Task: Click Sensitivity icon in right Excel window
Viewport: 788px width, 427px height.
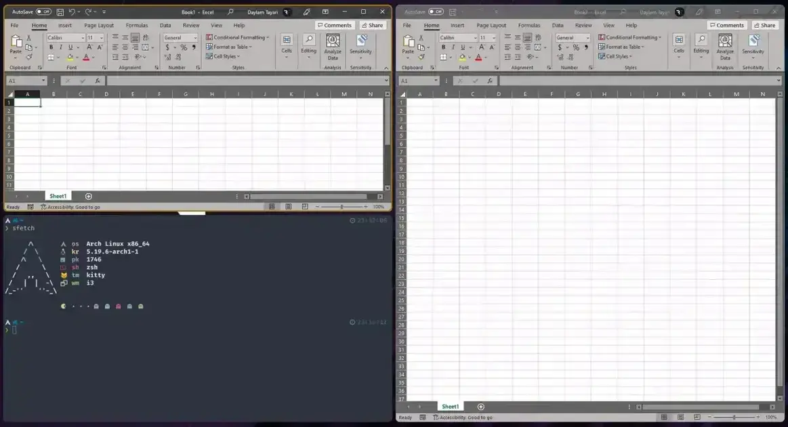Action: [x=753, y=47]
